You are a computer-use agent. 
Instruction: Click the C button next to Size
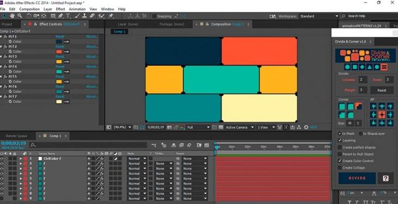358,123
